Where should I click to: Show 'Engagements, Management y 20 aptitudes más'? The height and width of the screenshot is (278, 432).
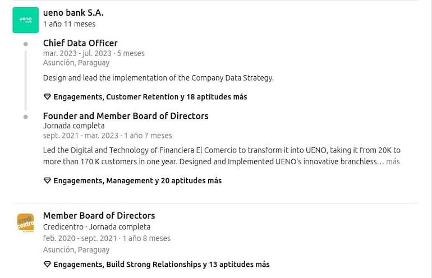coord(137,180)
